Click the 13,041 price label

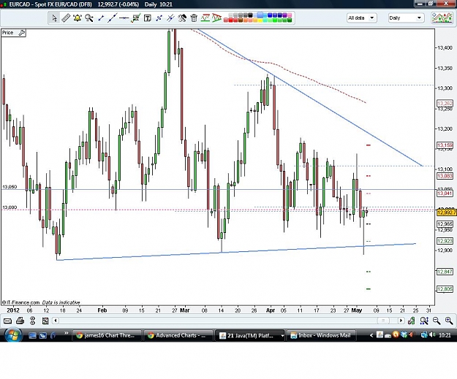(x=445, y=194)
